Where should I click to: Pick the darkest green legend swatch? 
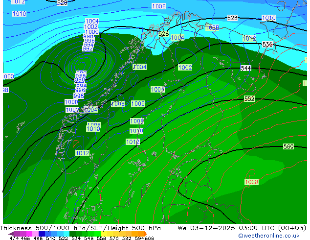click(73, 234)
